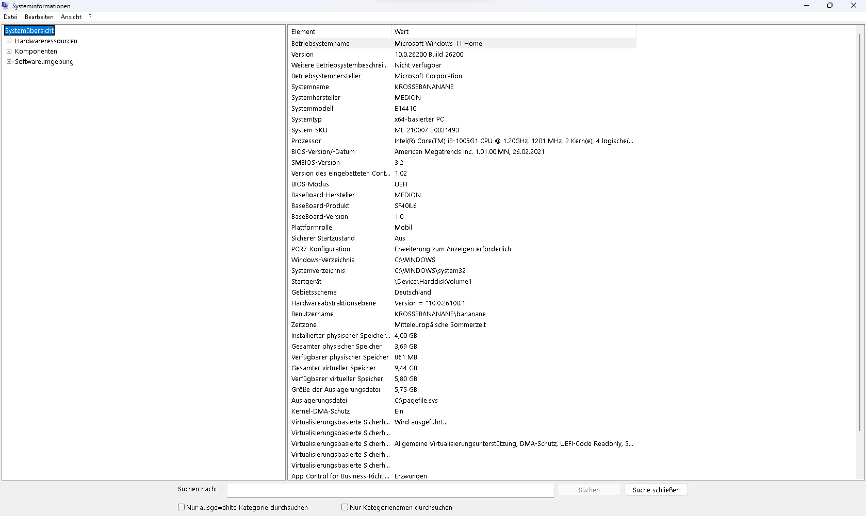
Task: Click the Element column header
Action: 339,31
